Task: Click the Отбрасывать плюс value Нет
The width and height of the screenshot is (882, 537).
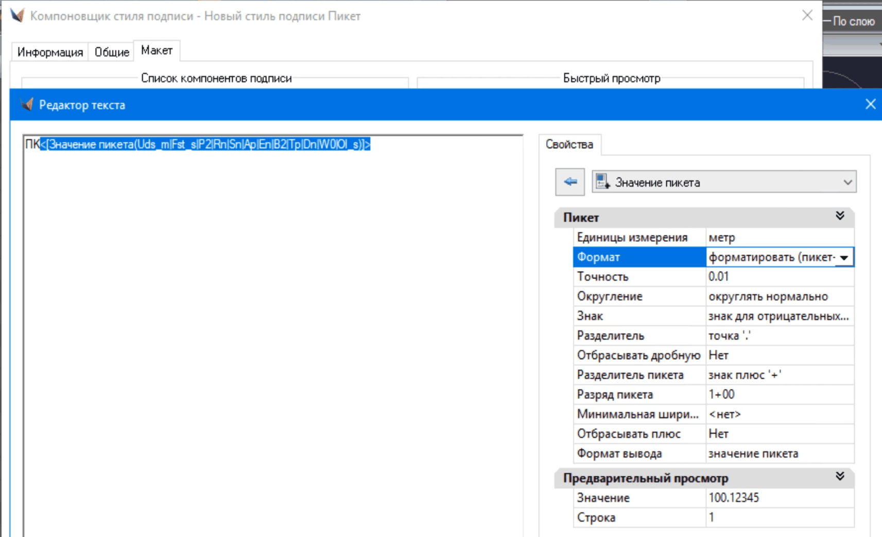Action: click(779, 434)
